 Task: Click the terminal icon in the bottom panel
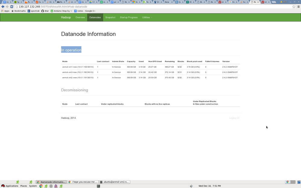click(x=98, y=186)
